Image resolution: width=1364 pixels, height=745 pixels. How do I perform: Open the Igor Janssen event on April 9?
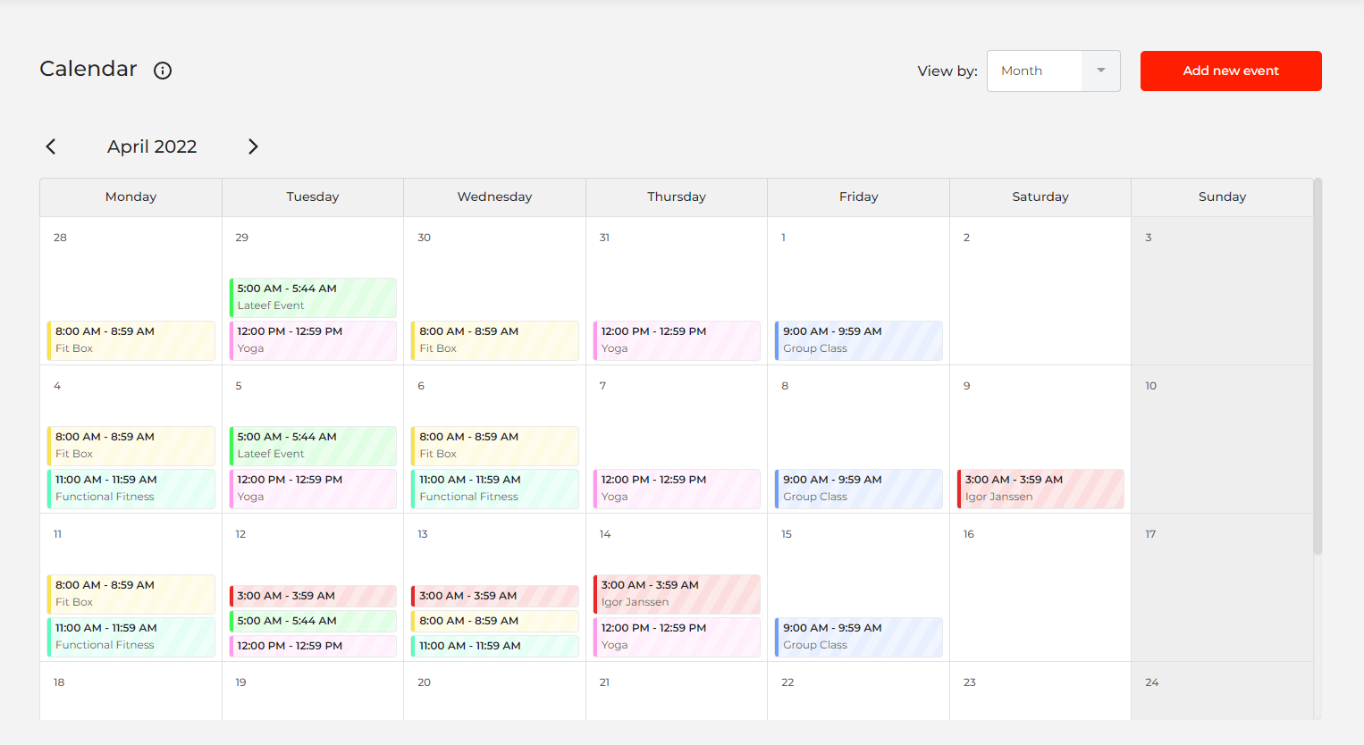pyautogui.click(x=1040, y=489)
